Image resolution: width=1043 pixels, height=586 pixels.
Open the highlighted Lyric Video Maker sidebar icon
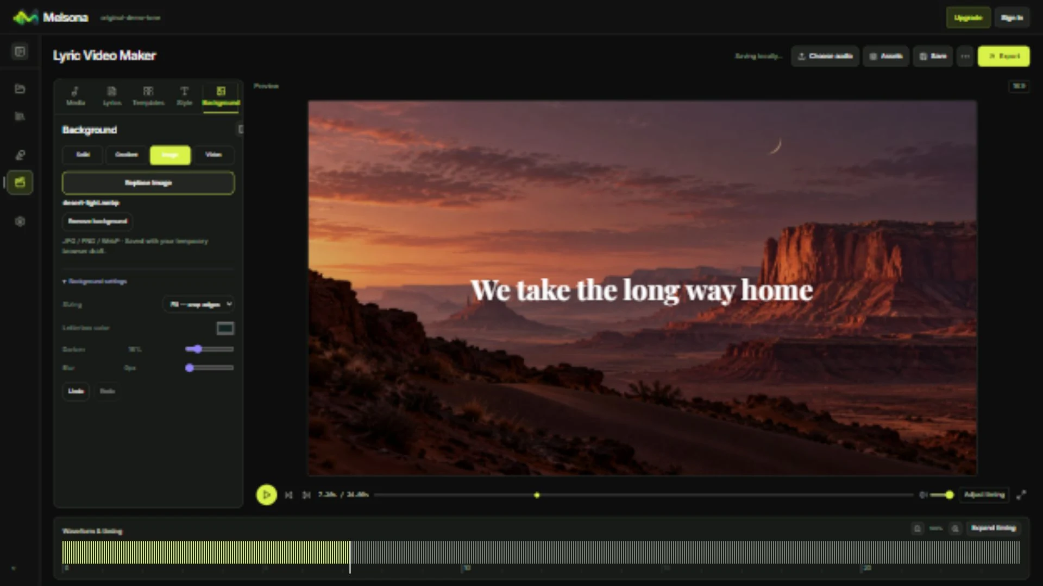[x=20, y=182]
